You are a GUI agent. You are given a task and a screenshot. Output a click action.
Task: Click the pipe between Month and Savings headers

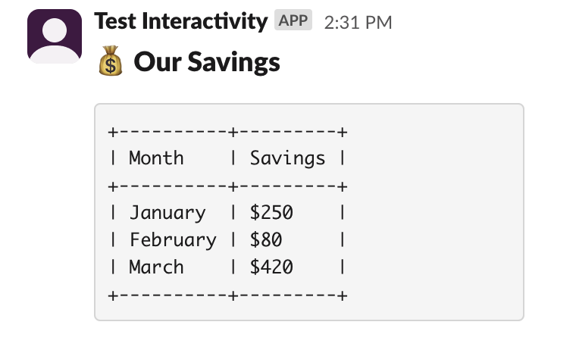pyautogui.click(x=233, y=158)
